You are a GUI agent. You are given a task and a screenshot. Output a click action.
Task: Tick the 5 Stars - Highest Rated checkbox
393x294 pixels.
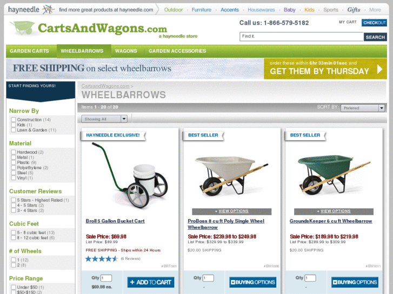[14, 200]
